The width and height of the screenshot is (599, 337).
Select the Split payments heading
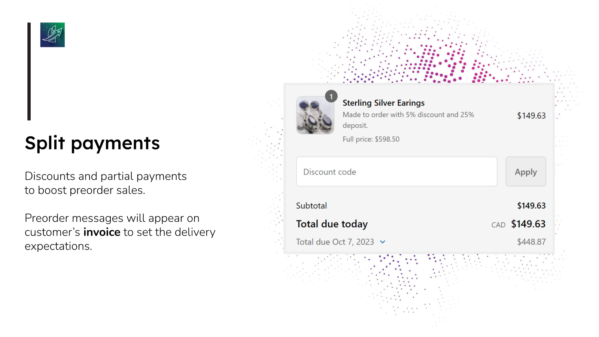[92, 143]
